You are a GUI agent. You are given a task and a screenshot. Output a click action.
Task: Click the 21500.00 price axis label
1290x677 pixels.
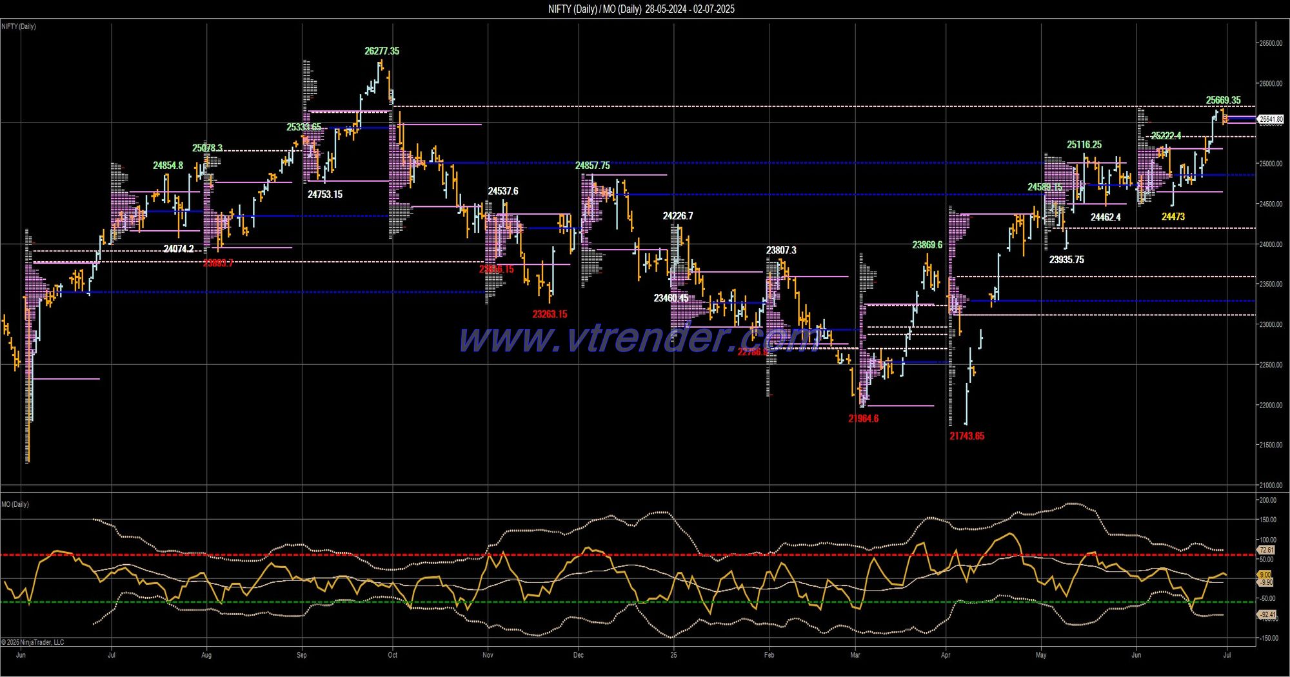tap(1271, 446)
